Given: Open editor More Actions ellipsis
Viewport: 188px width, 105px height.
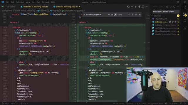Looking at the screenshot, I should pyautogui.click(x=147, y=7).
